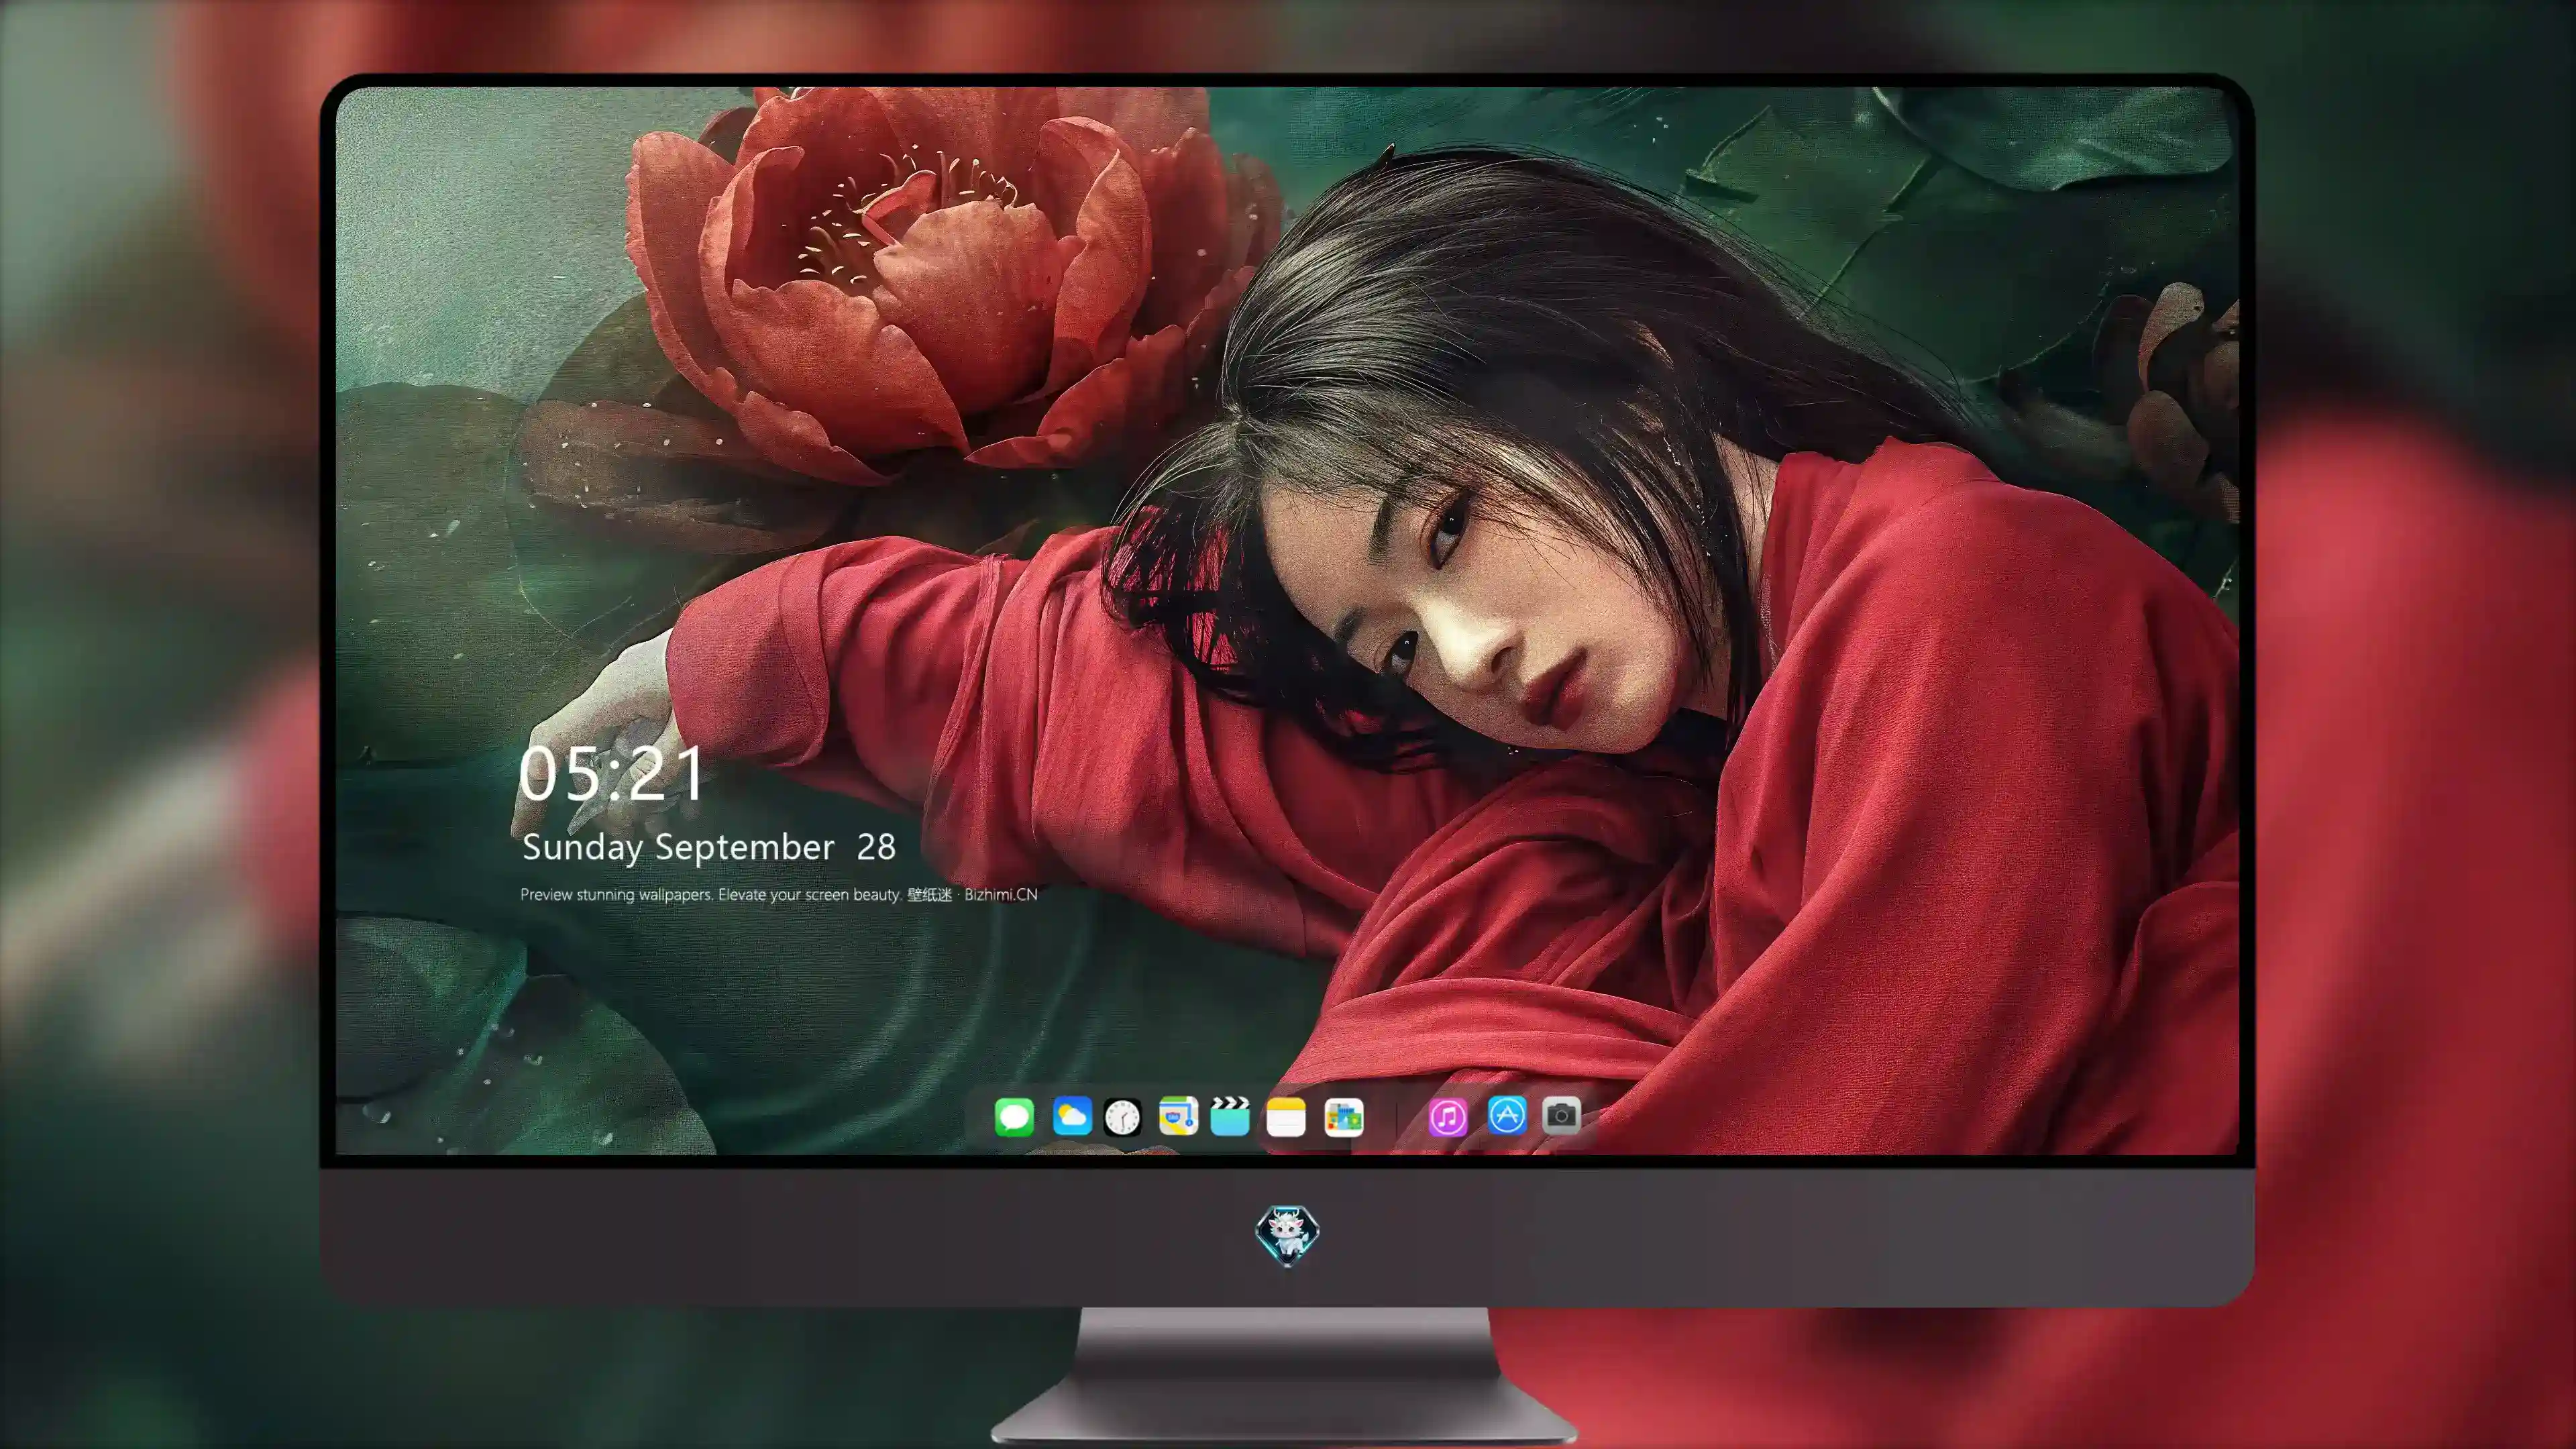Click the 'Preview stunning wallpapers' caption text
The height and width of the screenshot is (1449, 2576).
[x=778, y=894]
